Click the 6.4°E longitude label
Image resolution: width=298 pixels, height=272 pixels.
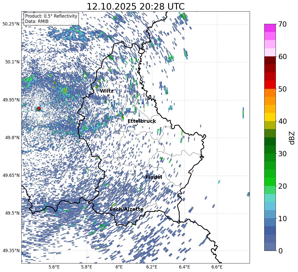[184, 267]
